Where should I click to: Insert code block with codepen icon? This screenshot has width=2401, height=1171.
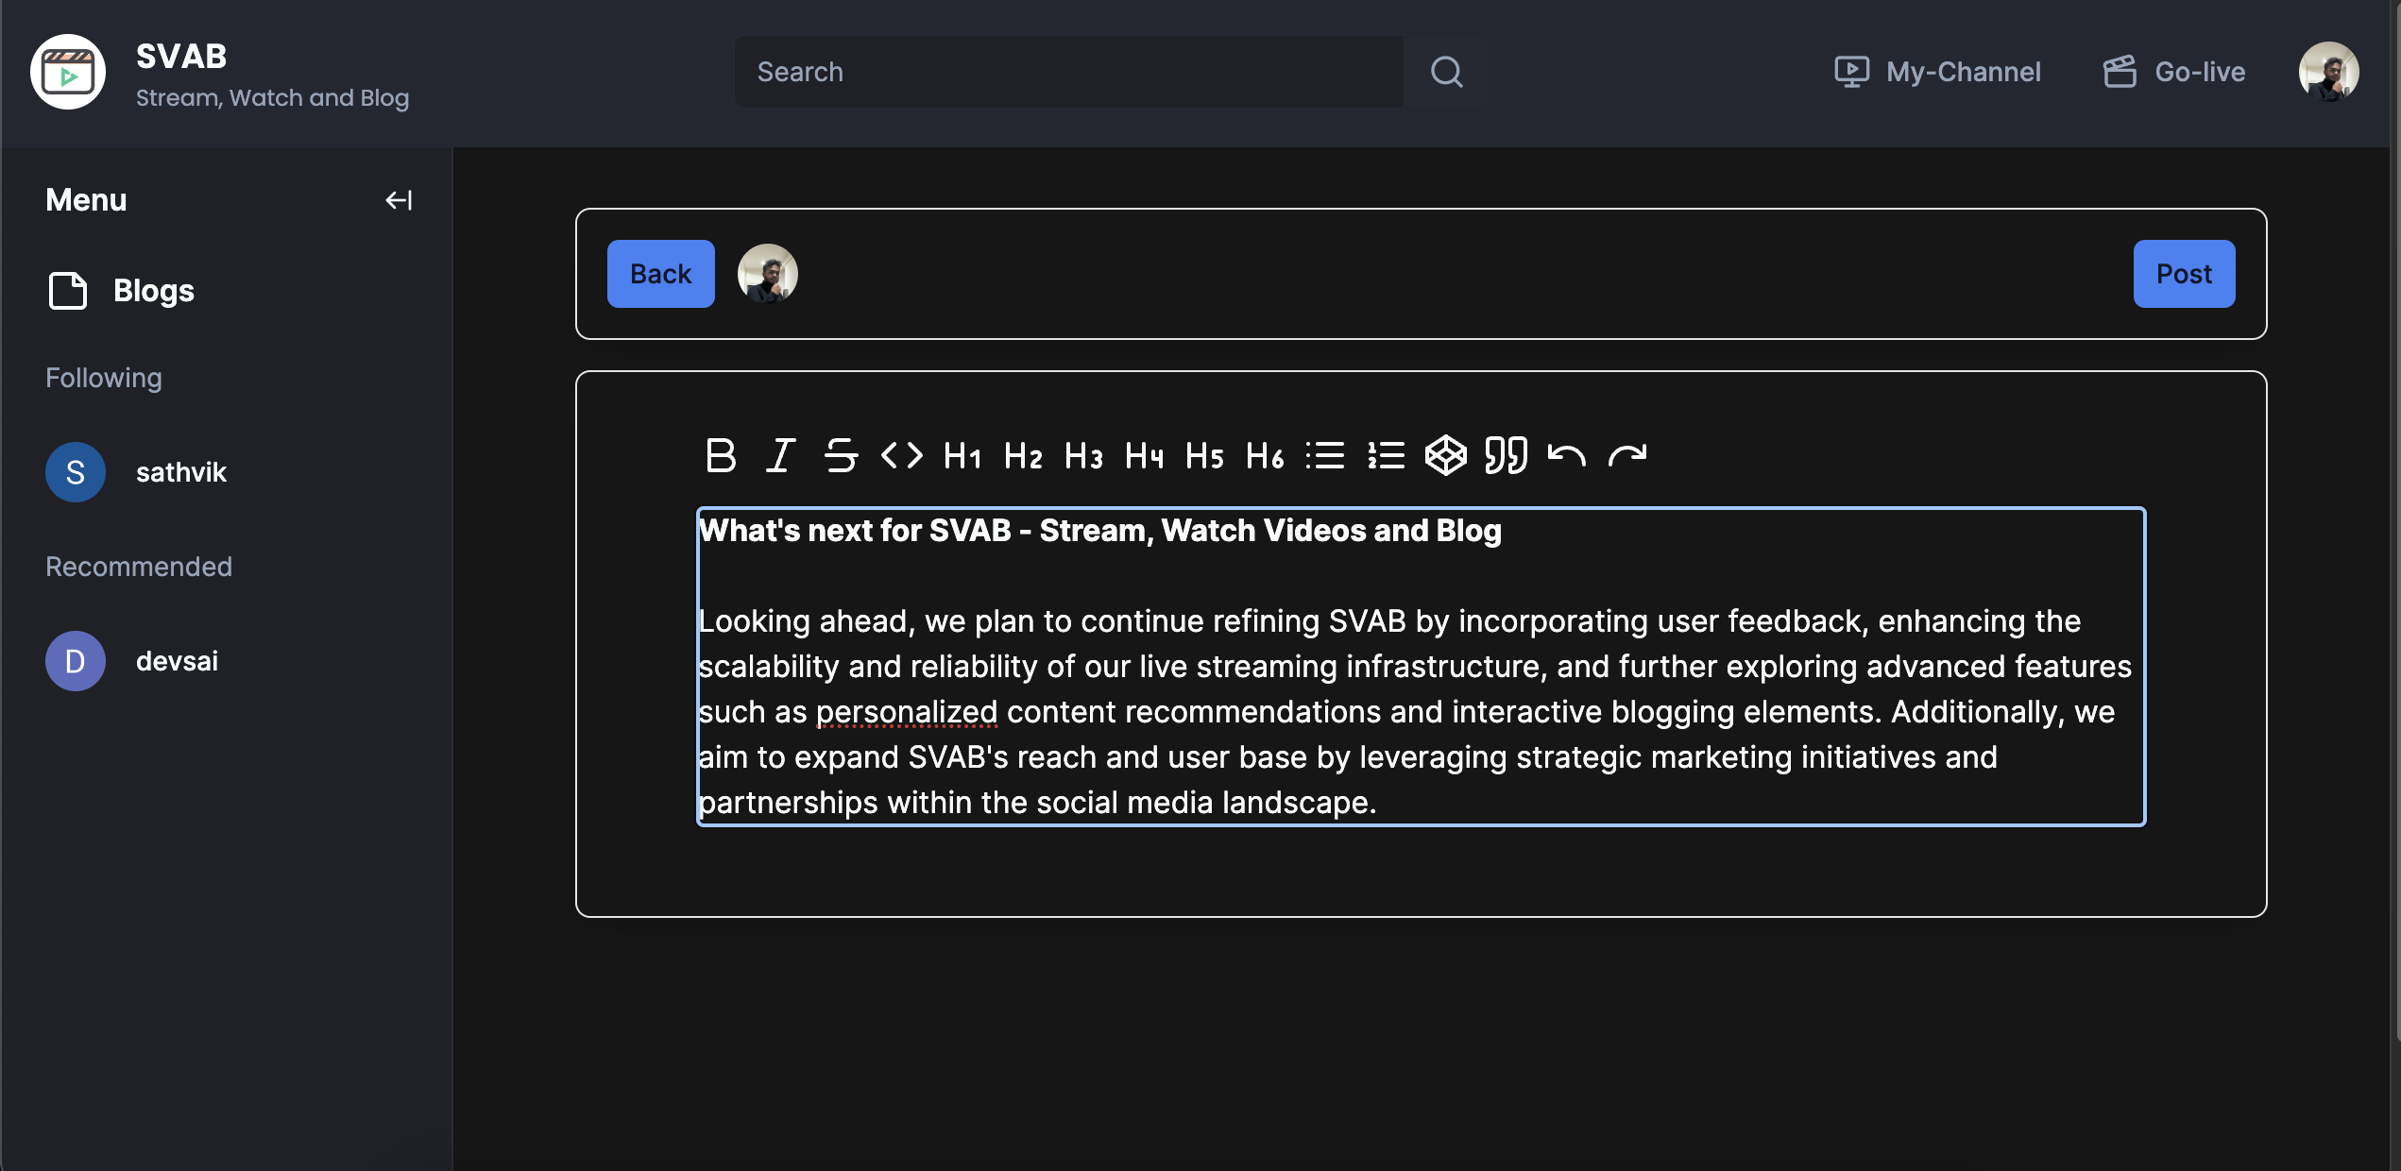[x=1445, y=456]
